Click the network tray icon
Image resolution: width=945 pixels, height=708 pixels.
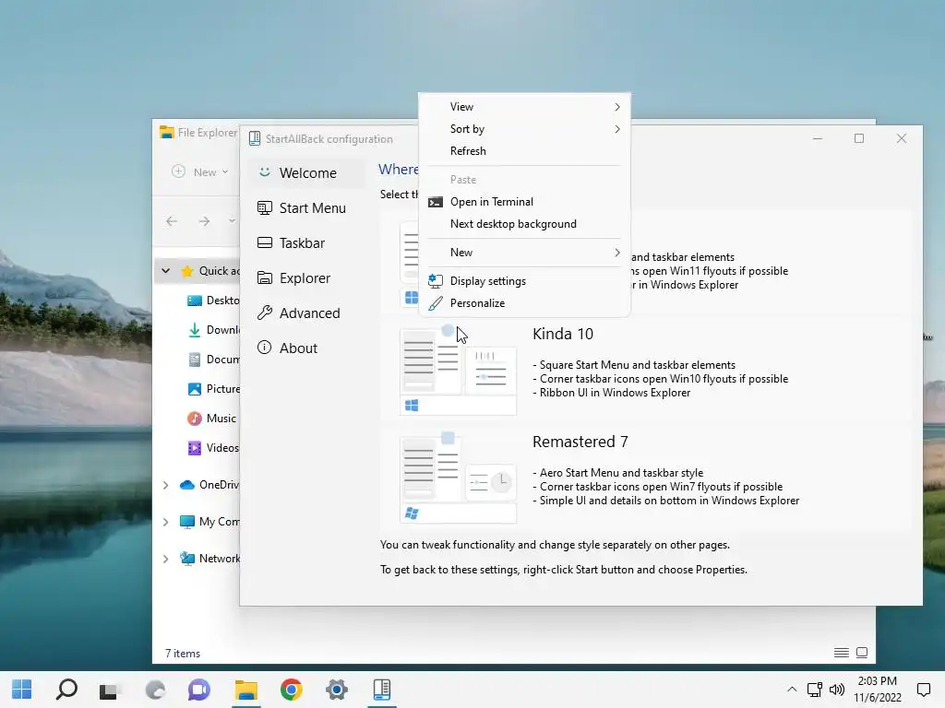(815, 690)
